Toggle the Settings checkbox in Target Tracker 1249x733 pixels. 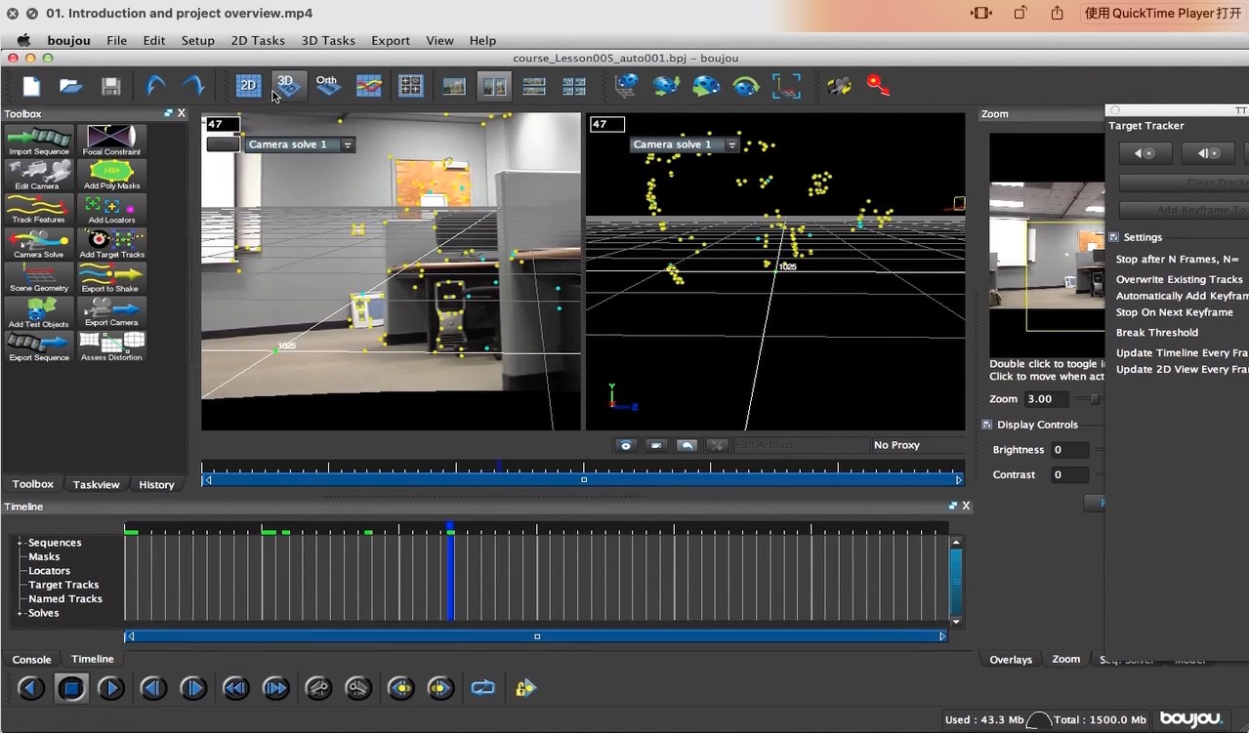1113,237
